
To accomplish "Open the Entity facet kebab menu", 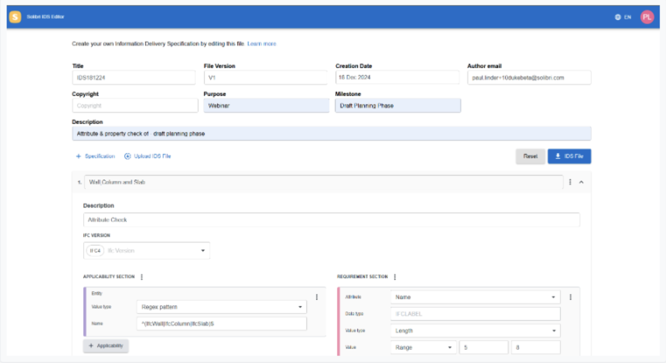I will [x=316, y=297].
